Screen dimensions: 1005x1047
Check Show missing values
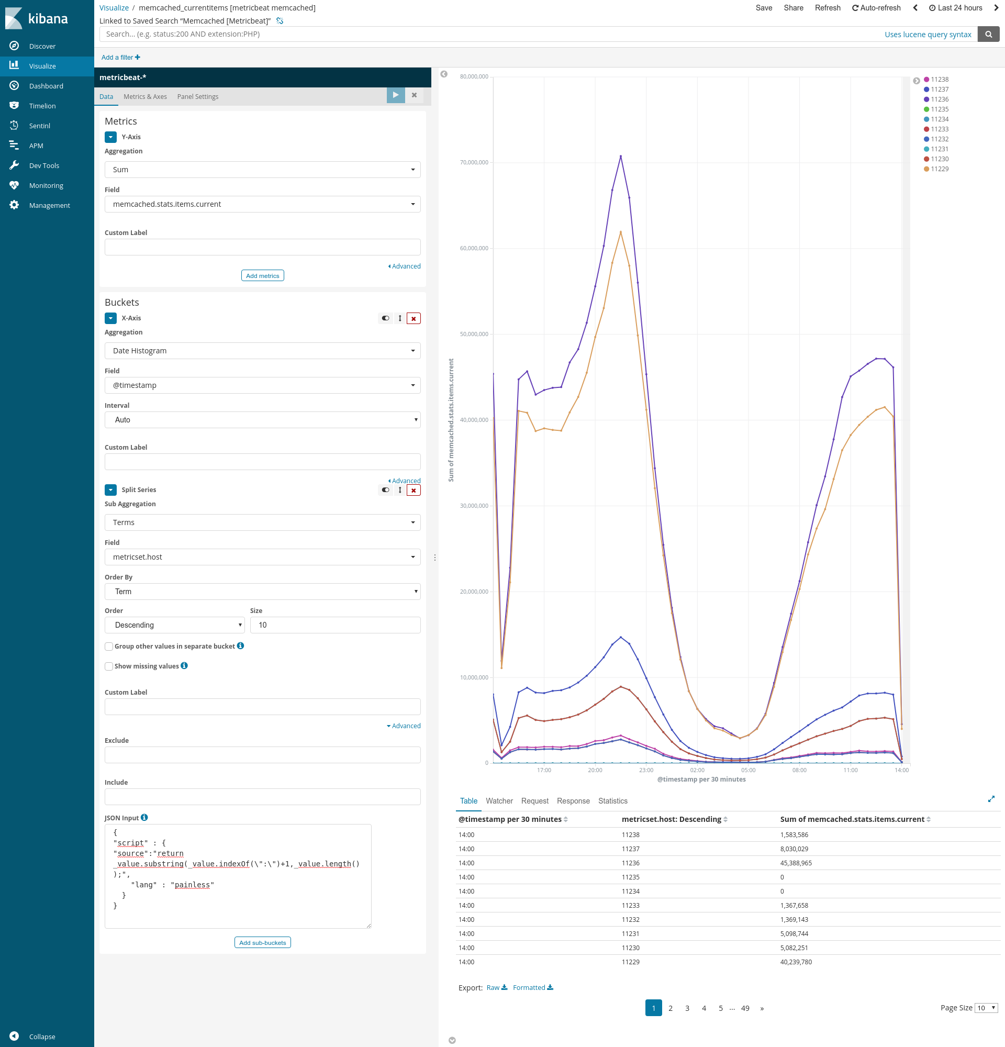point(109,666)
